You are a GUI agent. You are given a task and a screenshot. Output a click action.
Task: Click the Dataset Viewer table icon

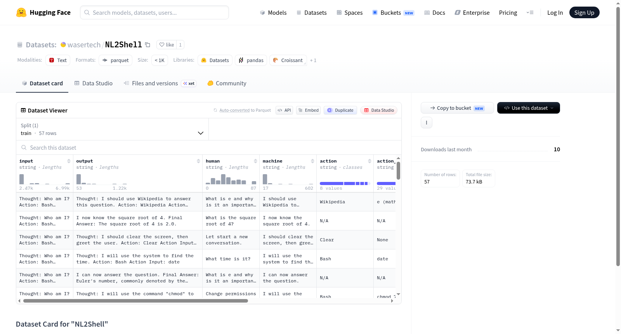click(23, 111)
